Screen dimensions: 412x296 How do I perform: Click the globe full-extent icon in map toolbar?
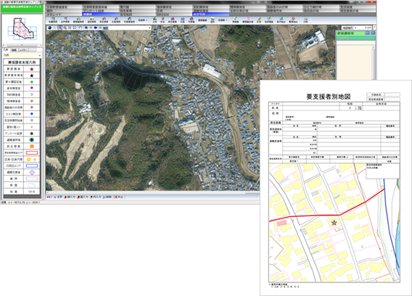(49, 28)
